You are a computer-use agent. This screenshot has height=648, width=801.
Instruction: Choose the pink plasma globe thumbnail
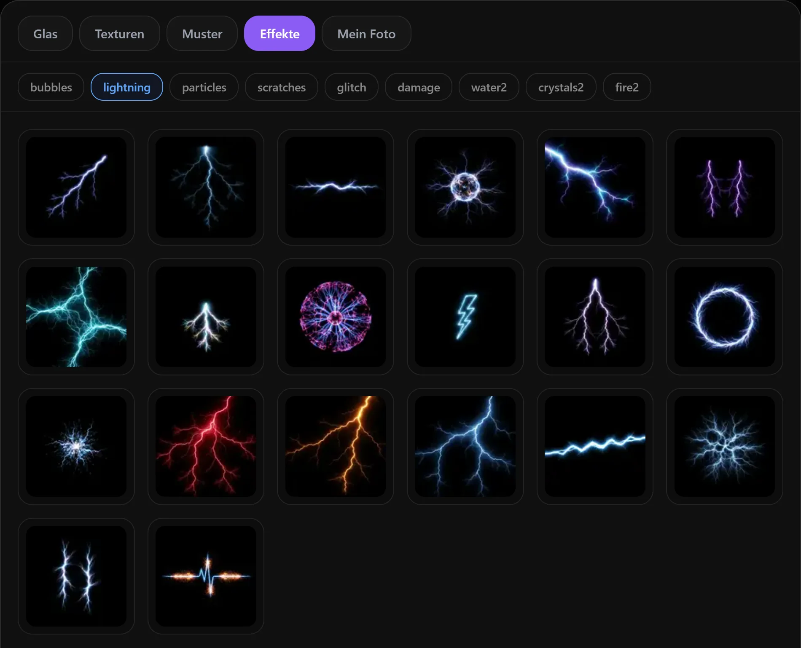click(x=336, y=317)
